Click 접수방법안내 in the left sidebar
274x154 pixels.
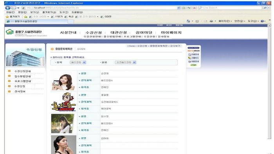[x=23, y=76]
